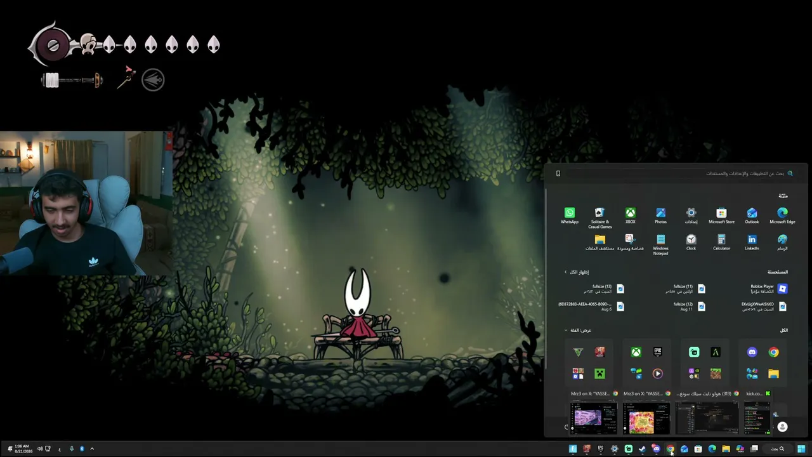Launch Microsoft Store from pinned apps

(x=721, y=216)
